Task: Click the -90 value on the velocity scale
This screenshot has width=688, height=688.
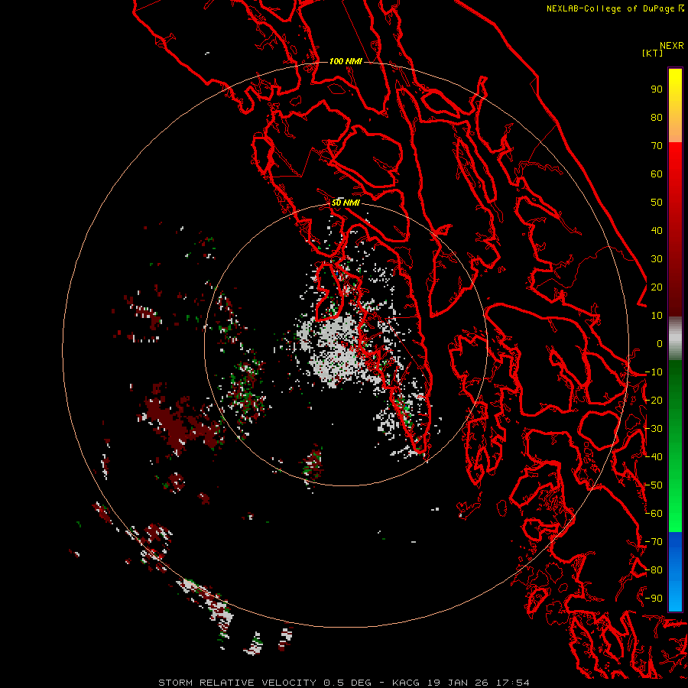Action: click(x=654, y=599)
